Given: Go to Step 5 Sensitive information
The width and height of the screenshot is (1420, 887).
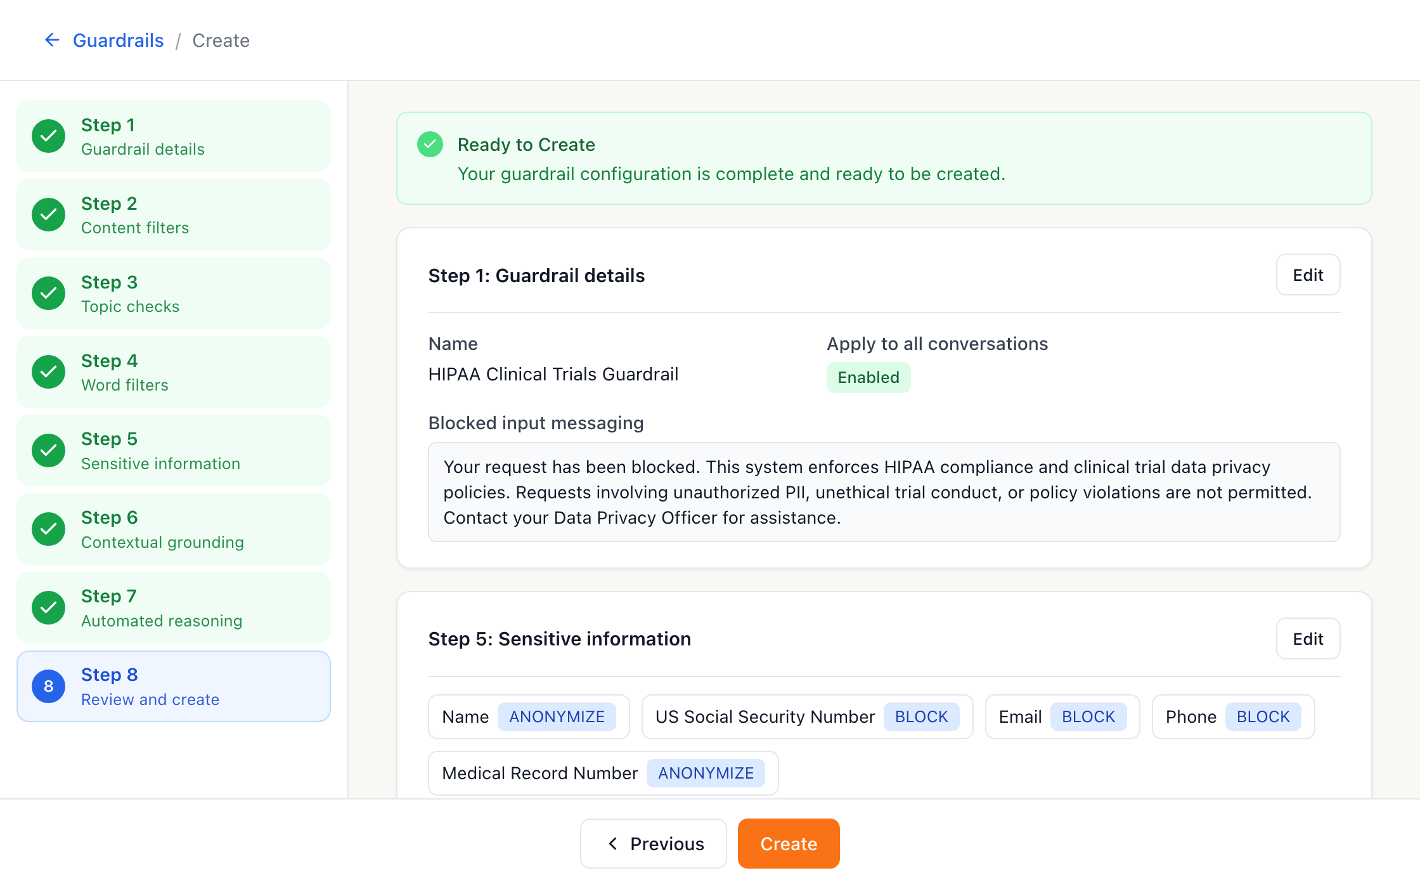Looking at the screenshot, I should pos(174,450).
